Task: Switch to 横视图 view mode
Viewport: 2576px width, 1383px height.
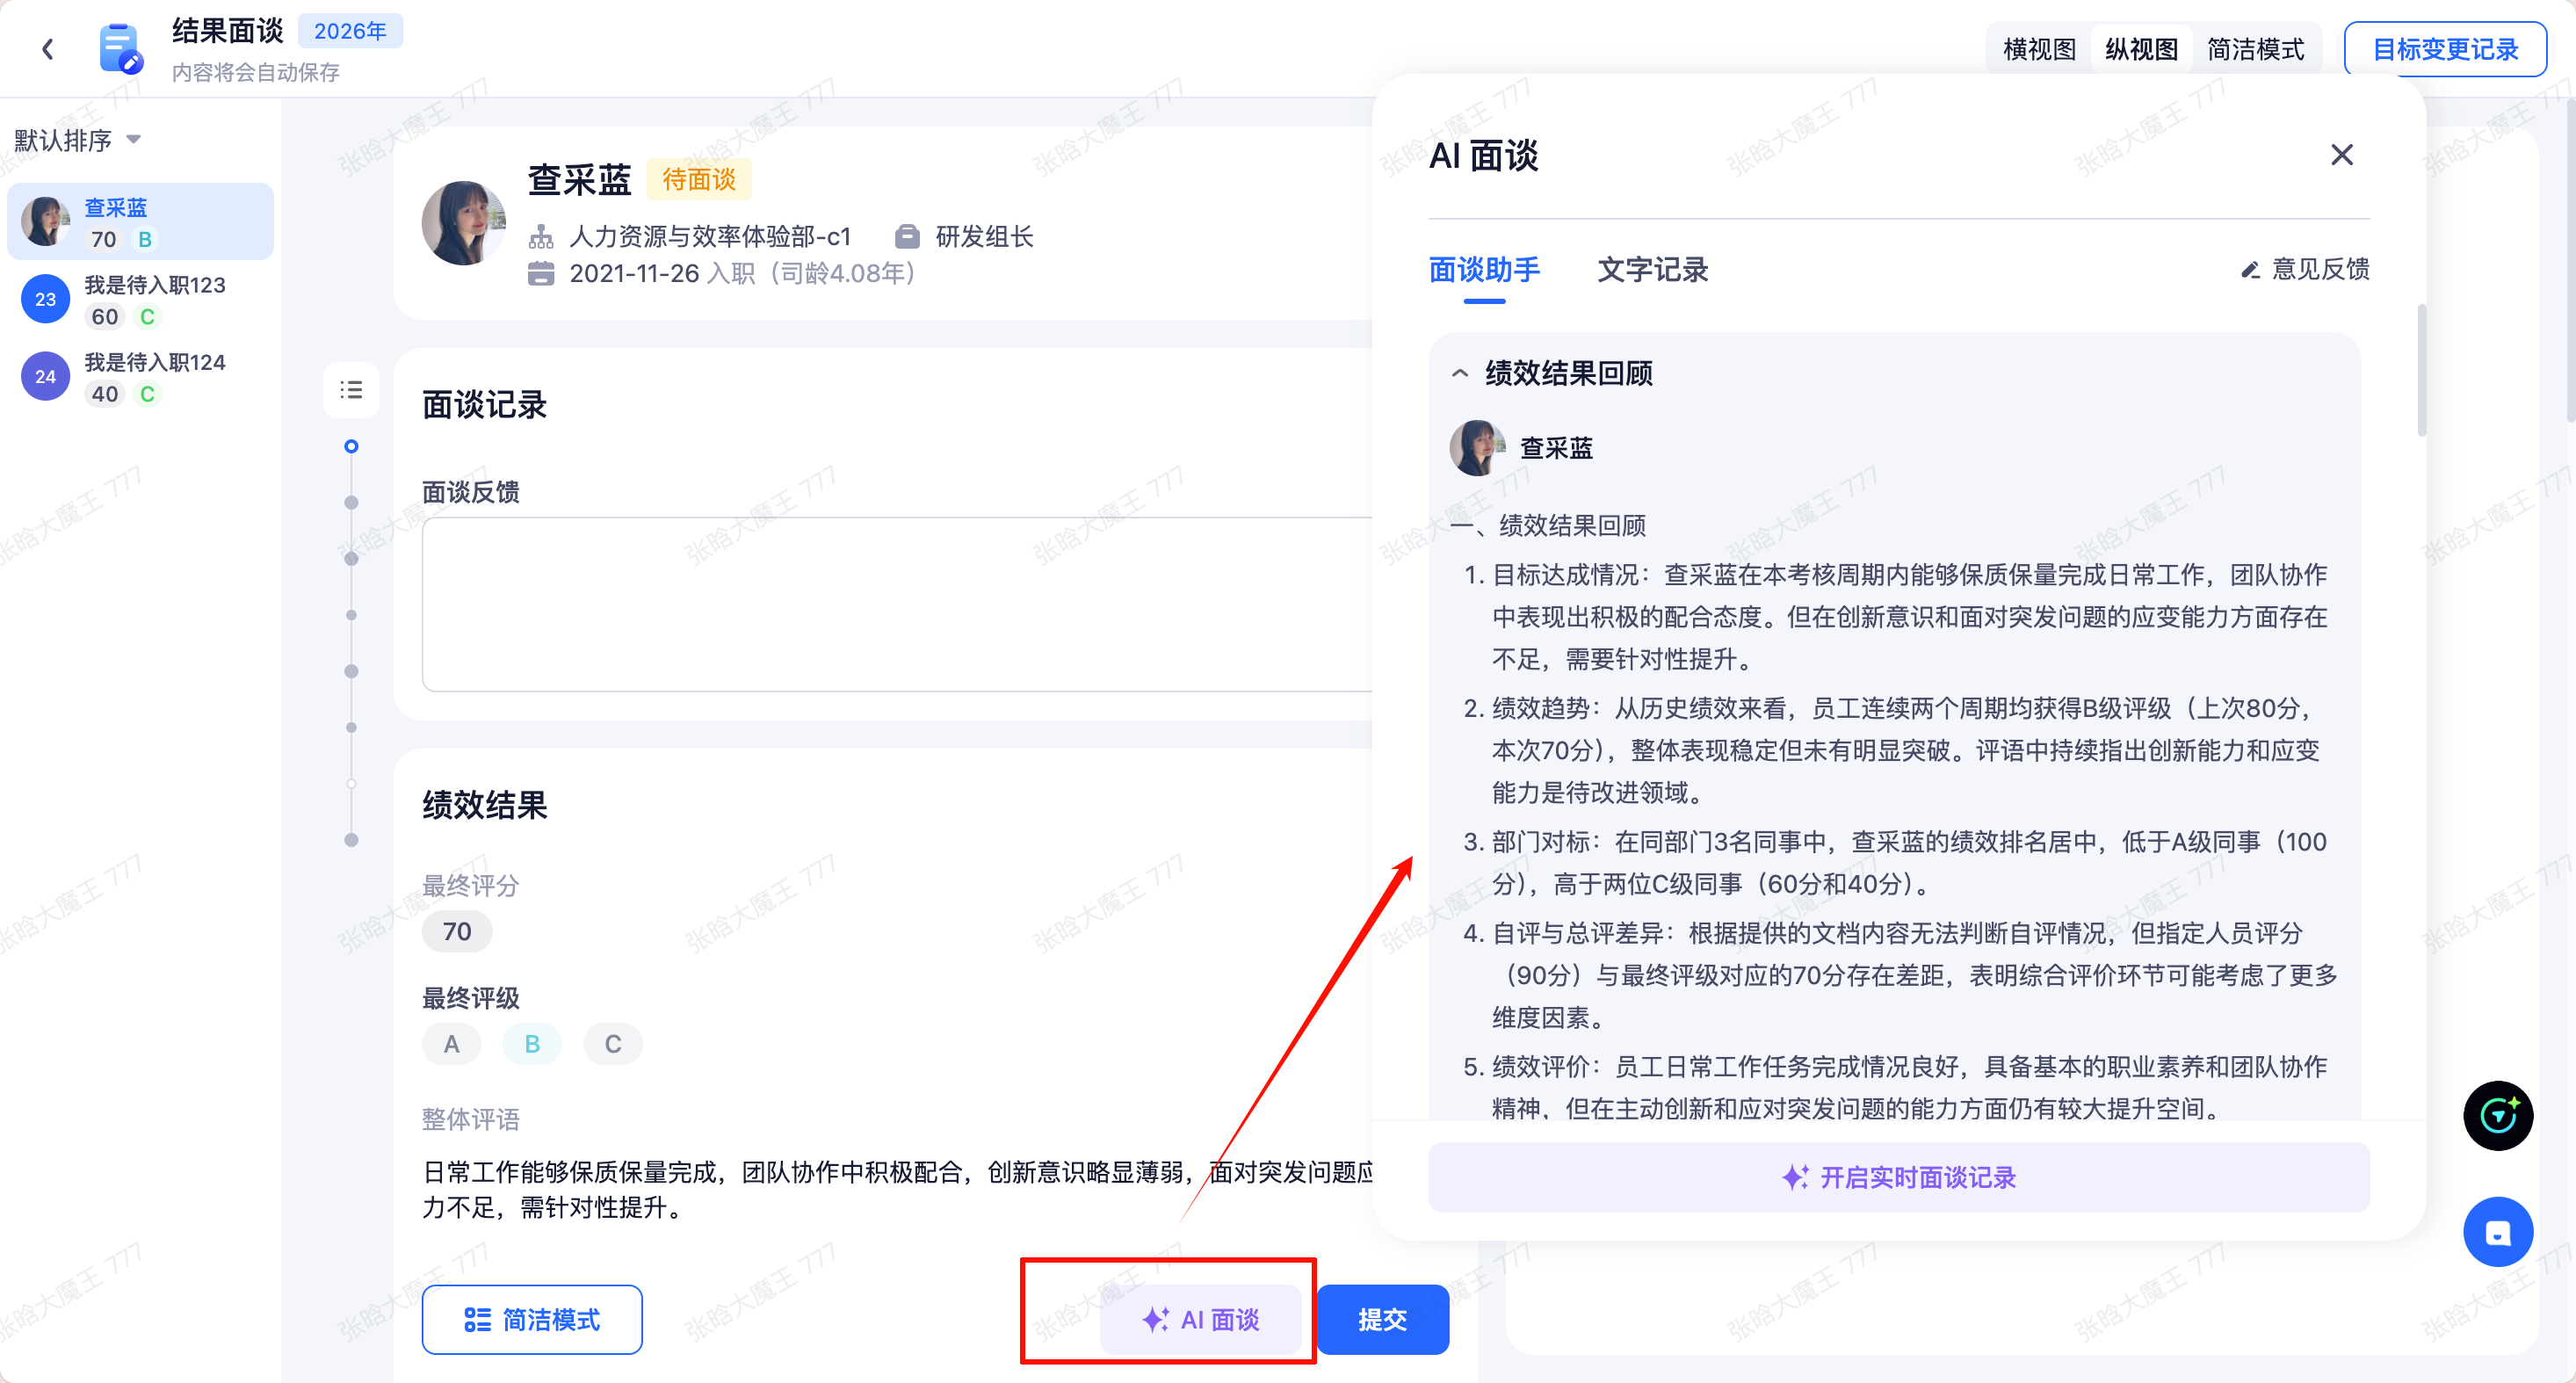Action: (x=2039, y=49)
